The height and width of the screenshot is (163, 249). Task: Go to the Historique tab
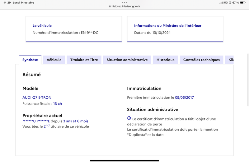pos(166,60)
